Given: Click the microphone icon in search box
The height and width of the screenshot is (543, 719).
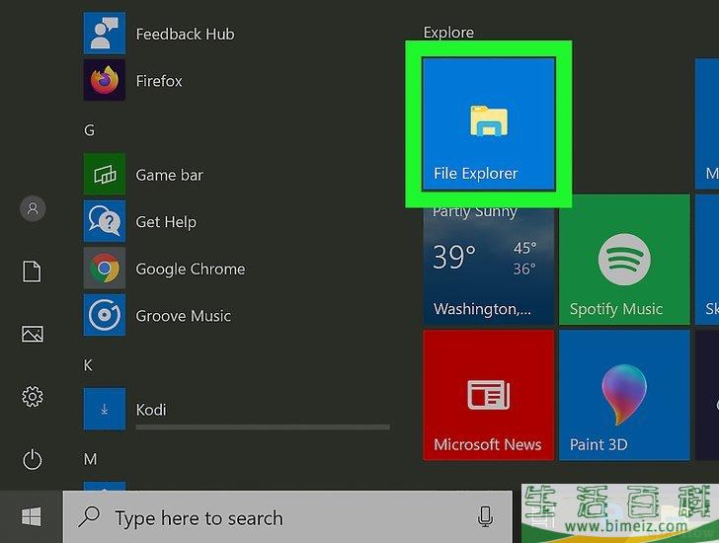Looking at the screenshot, I should point(485,517).
